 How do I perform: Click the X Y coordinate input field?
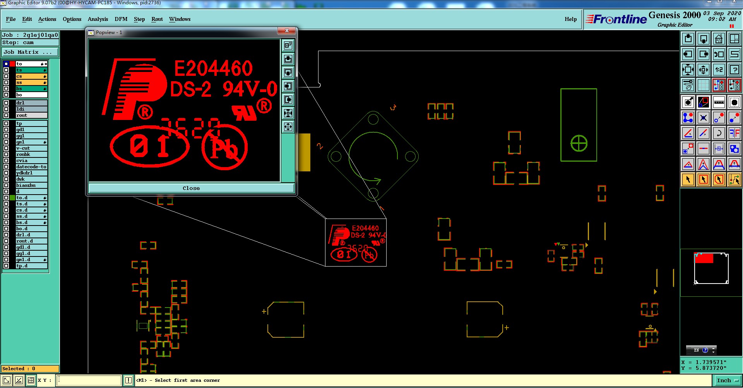click(89, 380)
